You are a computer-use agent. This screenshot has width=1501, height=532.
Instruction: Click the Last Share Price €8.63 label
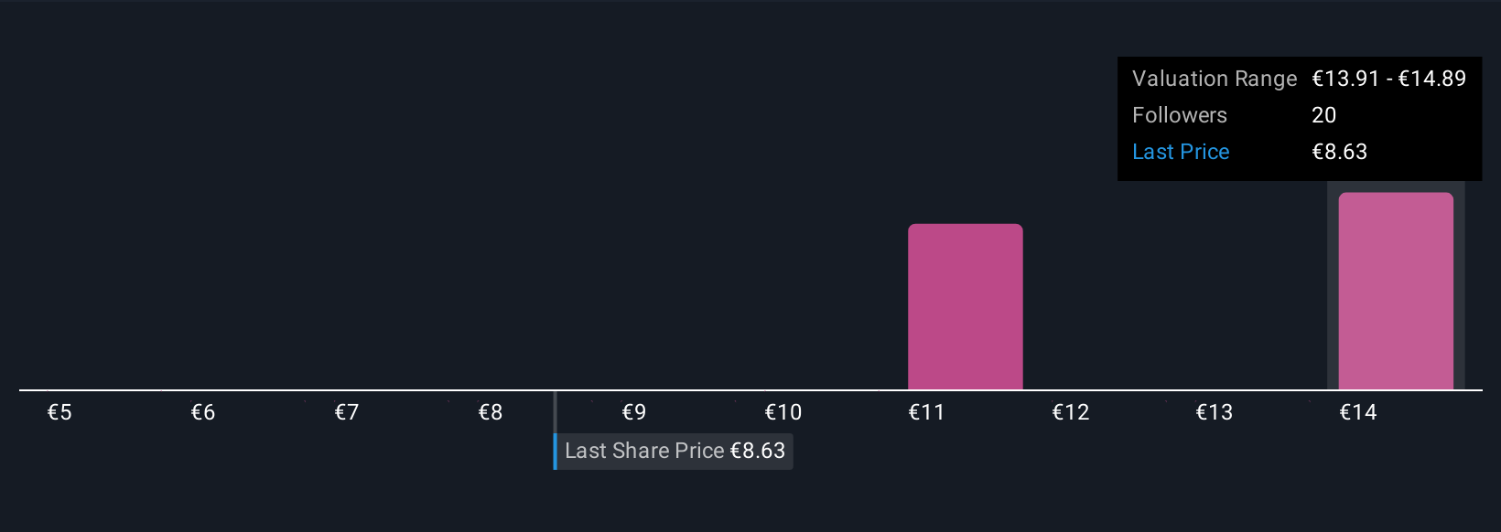[x=675, y=451]
